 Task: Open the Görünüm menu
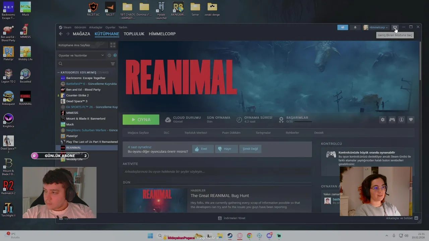[x=80, y=27]
